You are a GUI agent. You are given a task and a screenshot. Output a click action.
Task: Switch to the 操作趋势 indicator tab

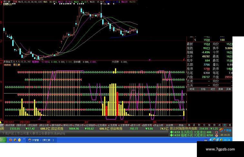click(x=55, y=125)
